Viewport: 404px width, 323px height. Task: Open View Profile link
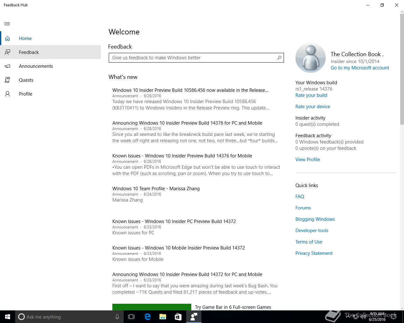[308, 160]
